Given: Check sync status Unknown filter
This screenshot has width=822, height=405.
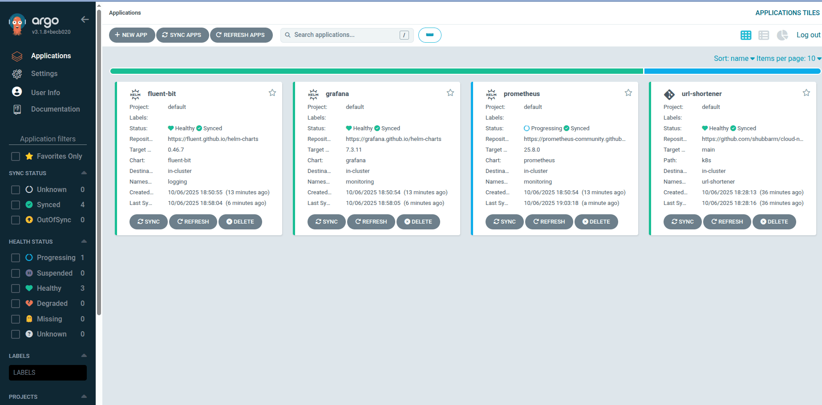Looking at the screenshot, I should click(16, 190).
